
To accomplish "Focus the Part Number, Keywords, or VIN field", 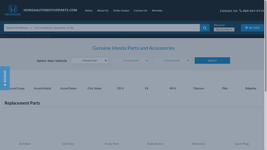I will 116,28.
